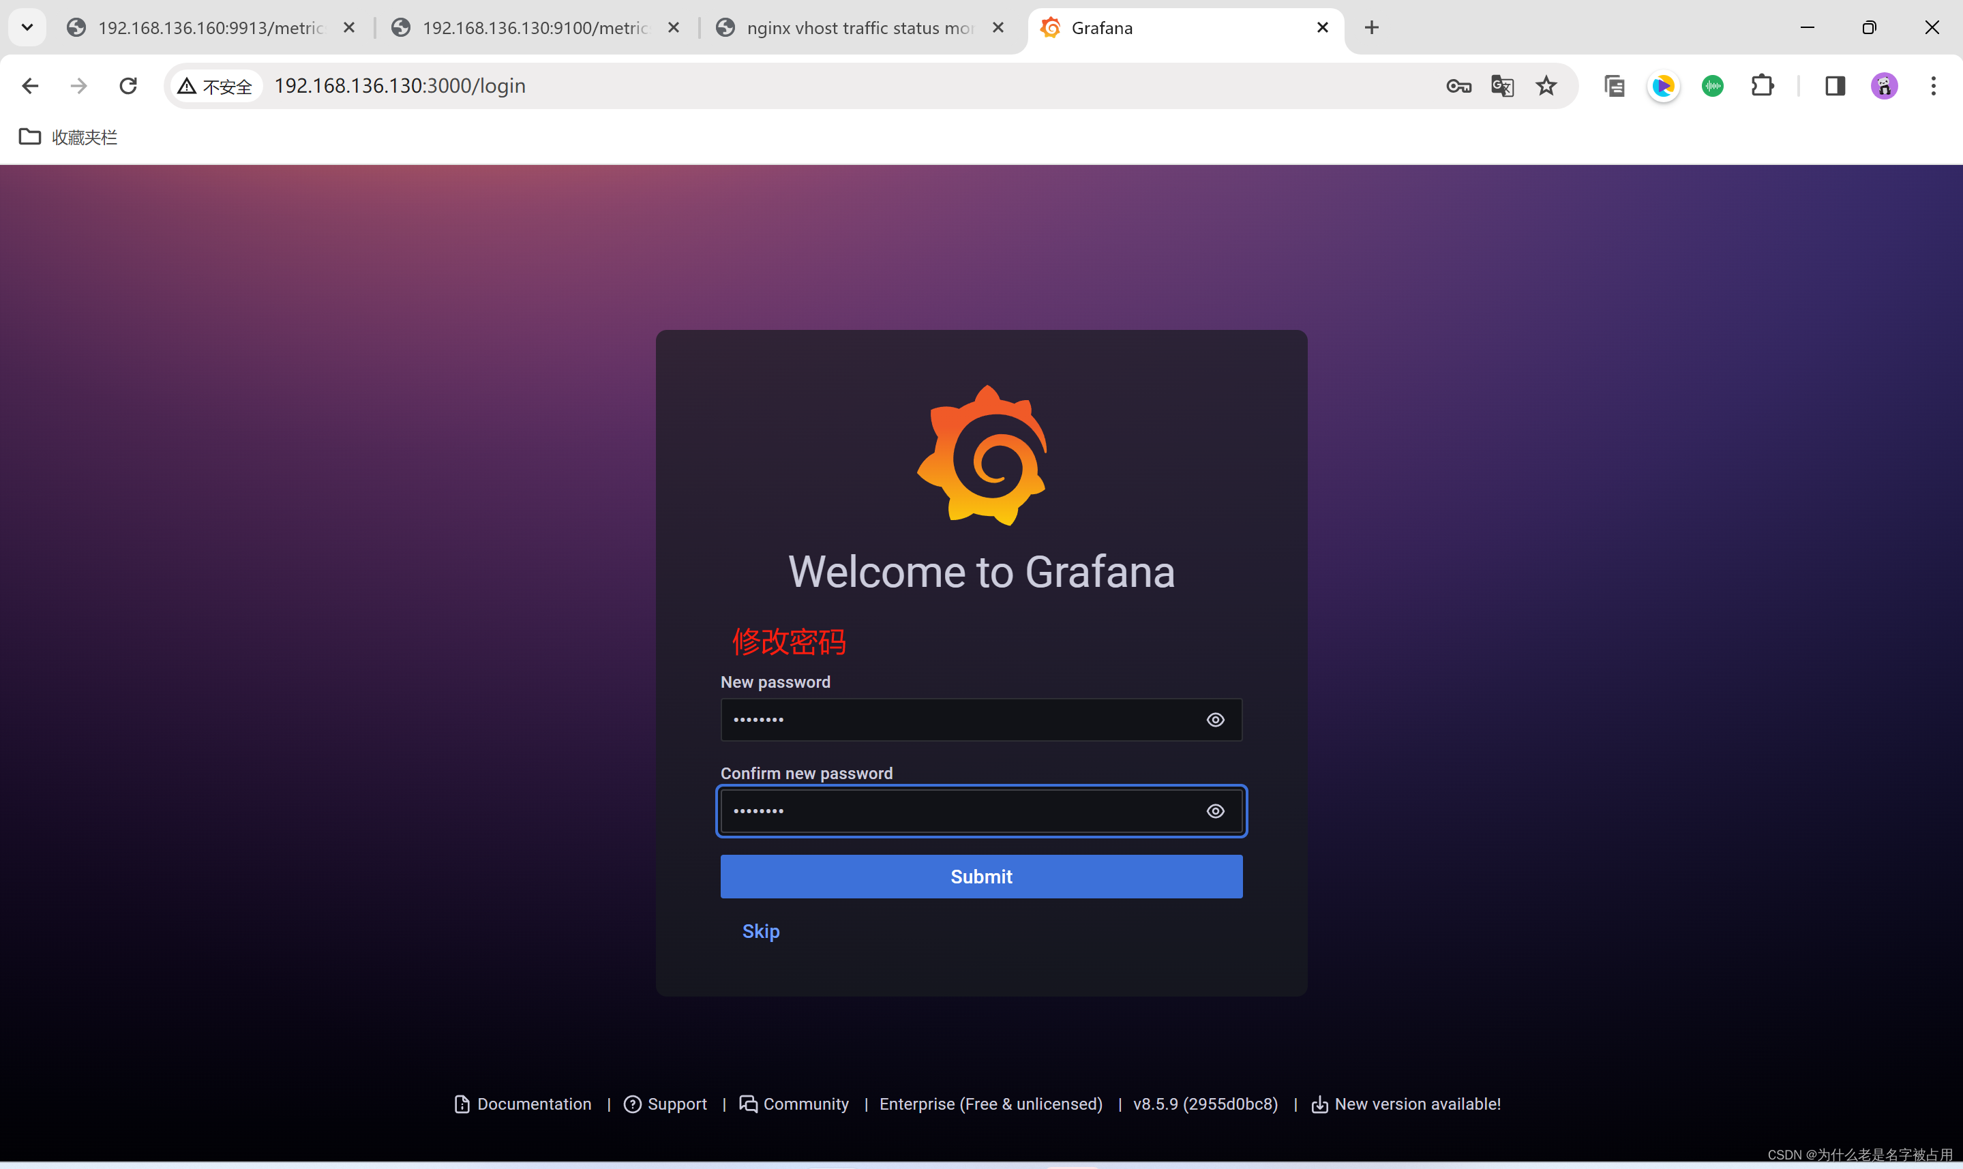The image size is (1963, 1169).
Task: Expand the tab search dropdown
Action: (x=27, y=29)
